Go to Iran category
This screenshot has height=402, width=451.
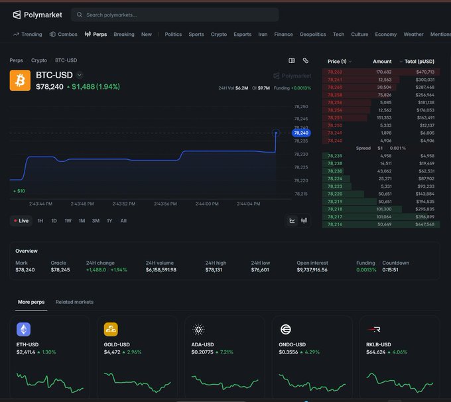pos(263,34)
